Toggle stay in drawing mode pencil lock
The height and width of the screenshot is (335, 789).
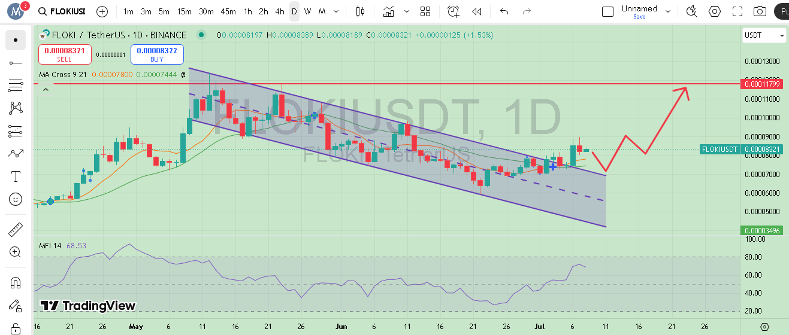pos(16,305)
